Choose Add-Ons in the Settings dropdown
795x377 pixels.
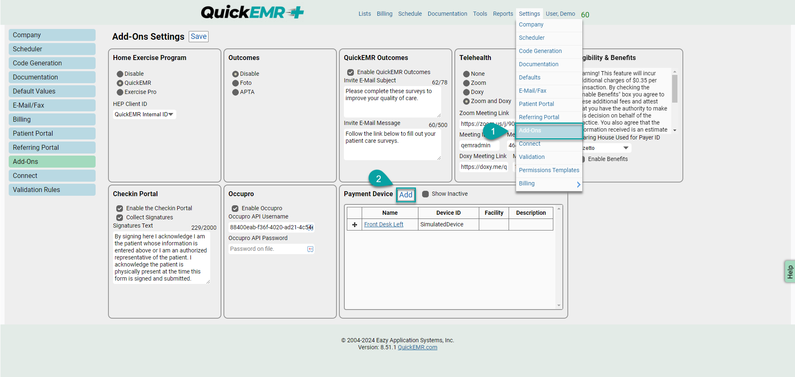tap(549, 131)
